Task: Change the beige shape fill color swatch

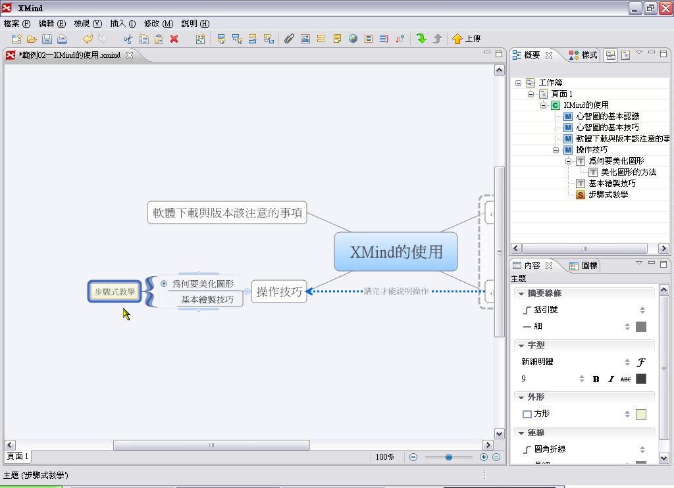Action: (641, 414)
